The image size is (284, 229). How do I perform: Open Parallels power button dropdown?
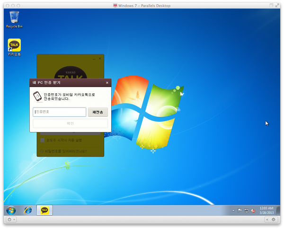(11, 220)
